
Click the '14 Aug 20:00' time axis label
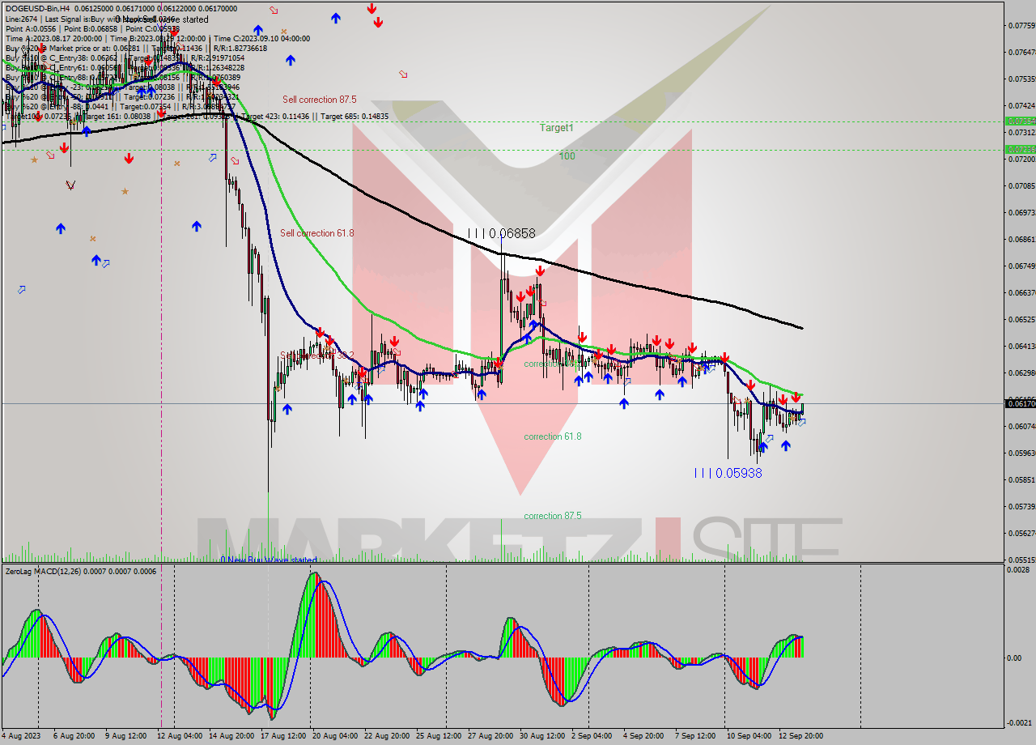coord(231,736)
